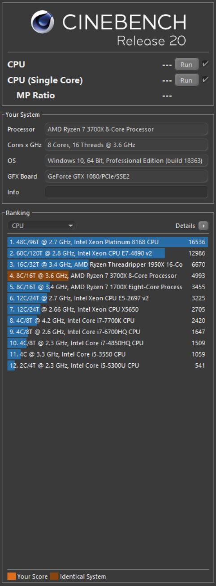216x586 pixels.
Task: Toggle the CPU test checkbox
Action: (205, 64)
